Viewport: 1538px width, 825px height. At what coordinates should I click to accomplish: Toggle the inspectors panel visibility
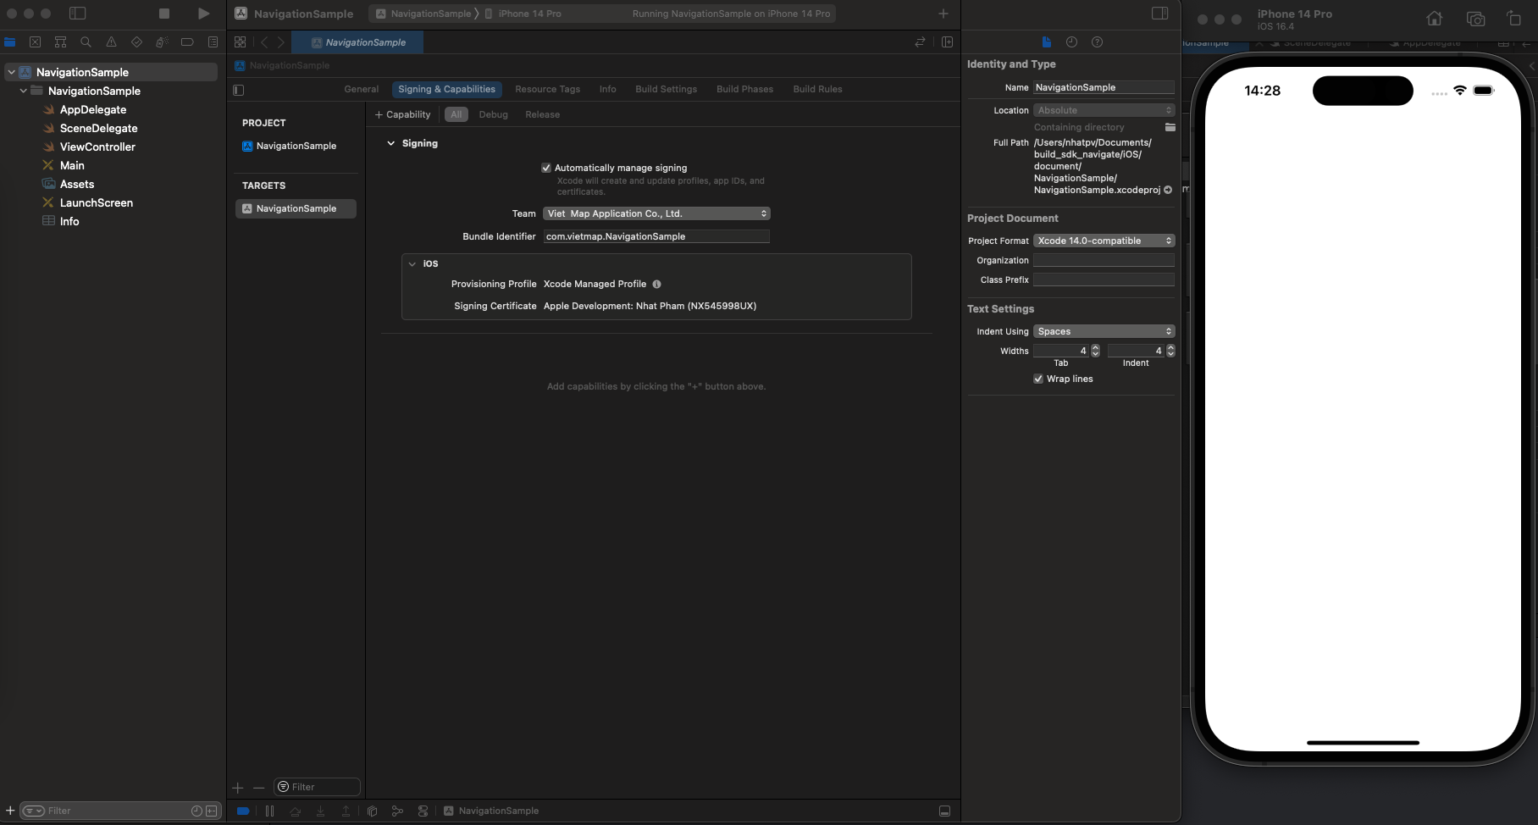click(1160, 14)
